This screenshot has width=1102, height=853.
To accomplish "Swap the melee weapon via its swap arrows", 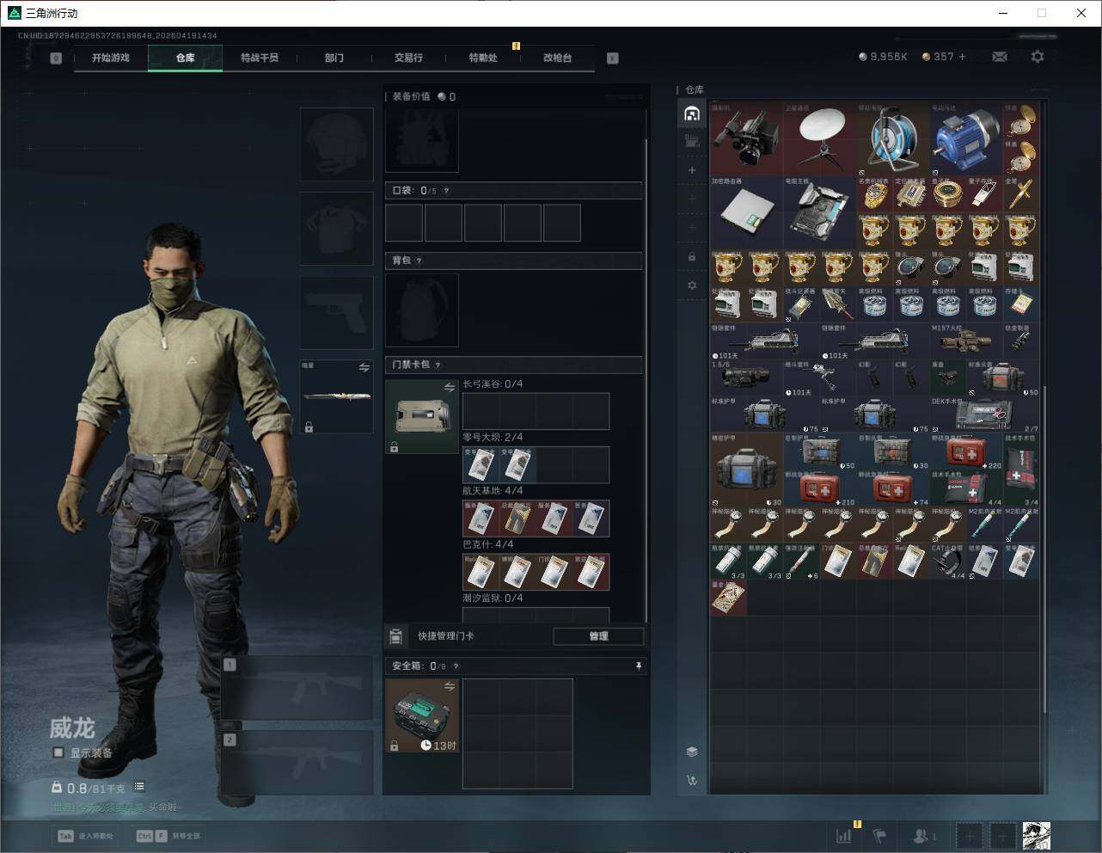I will point(364,368).
